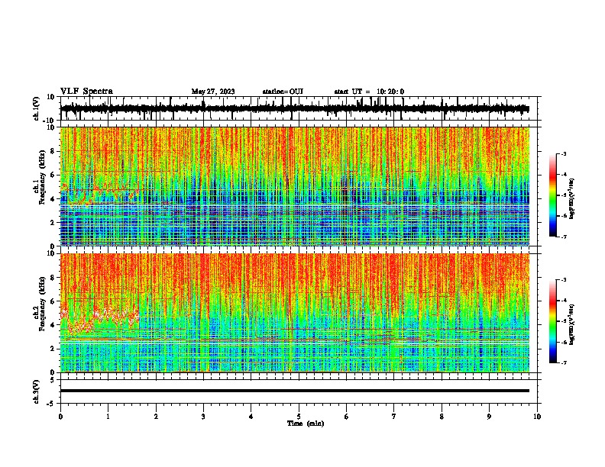Image resolution: width=605 pixels, height=467 pixels.
Task: Click time axis tick label "8"
Action: 442,417
